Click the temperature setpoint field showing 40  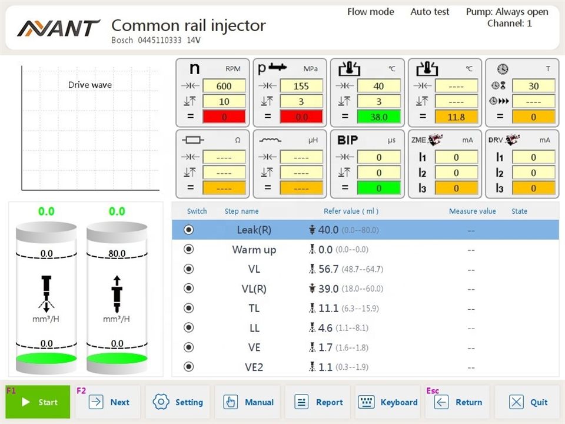pyautogui.click(x=378, y=86)
